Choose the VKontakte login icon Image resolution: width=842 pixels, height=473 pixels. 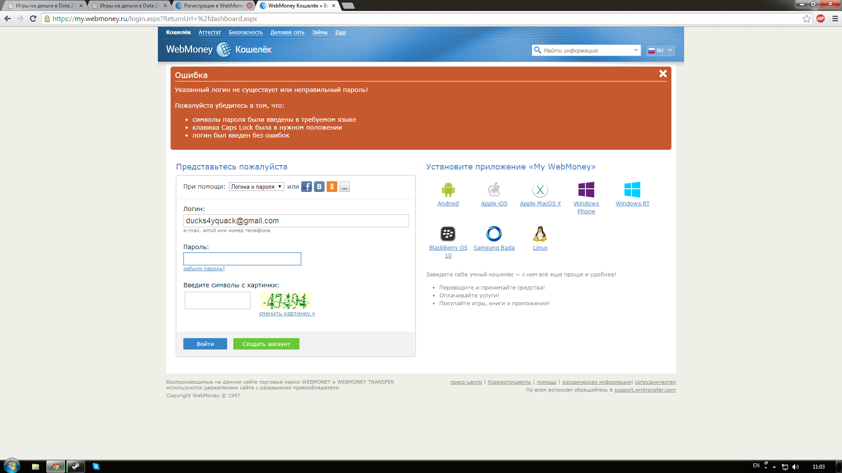click(x=319, y=187)
